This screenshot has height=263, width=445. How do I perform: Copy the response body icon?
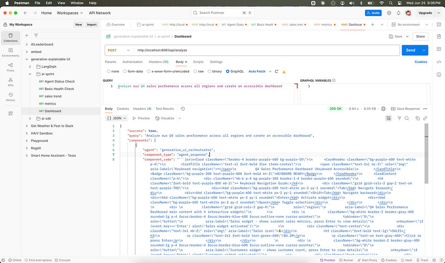pyautogui.click(x=418, y=118)
